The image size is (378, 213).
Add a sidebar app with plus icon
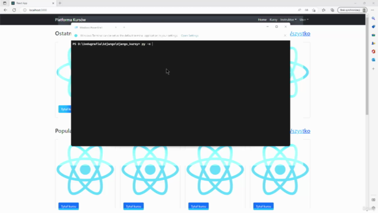(x=373, y=69)
